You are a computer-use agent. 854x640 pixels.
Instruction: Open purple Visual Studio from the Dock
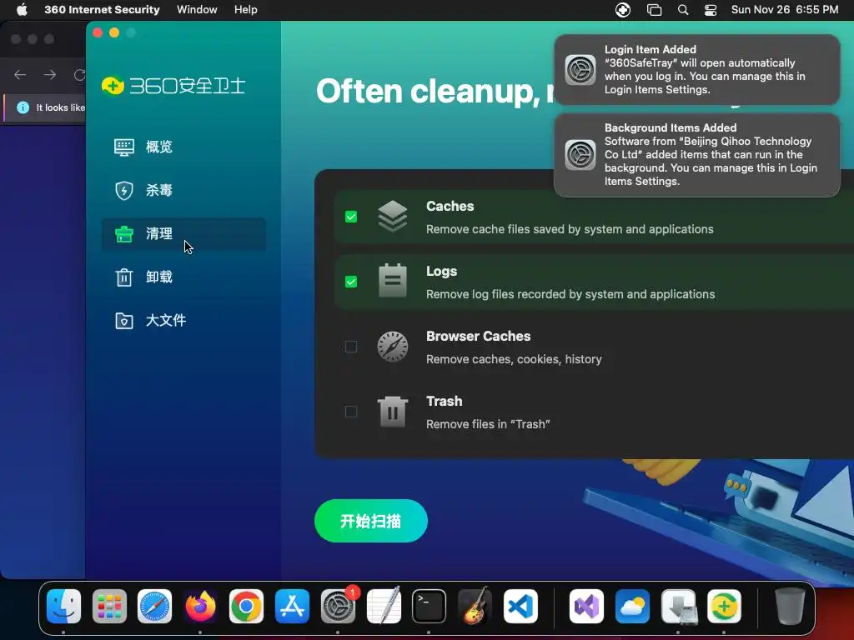[x=586, y=607]
